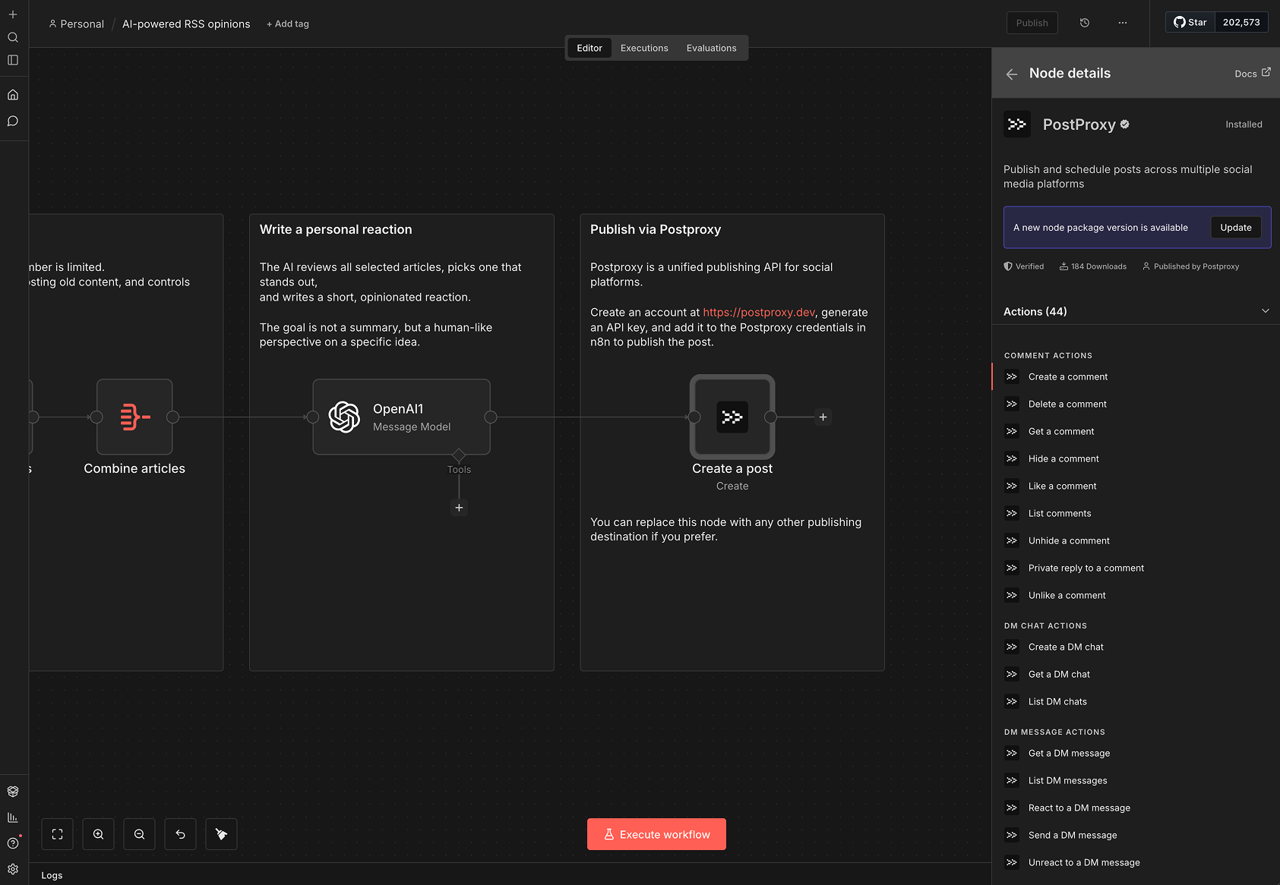This screenshot has height=885, width=1280.
Task: Update the node package version
Action: tap(1236, 228)
